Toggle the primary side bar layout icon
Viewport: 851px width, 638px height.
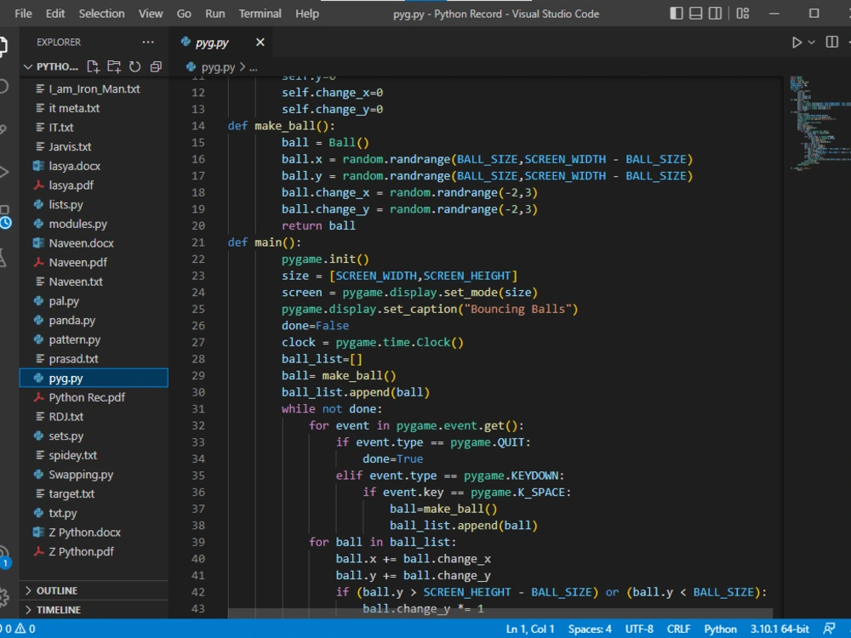(x=677, y=14)
